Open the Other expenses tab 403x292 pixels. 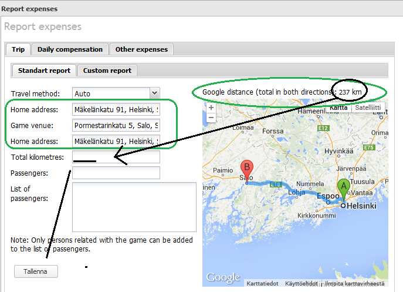coord(141,49)
